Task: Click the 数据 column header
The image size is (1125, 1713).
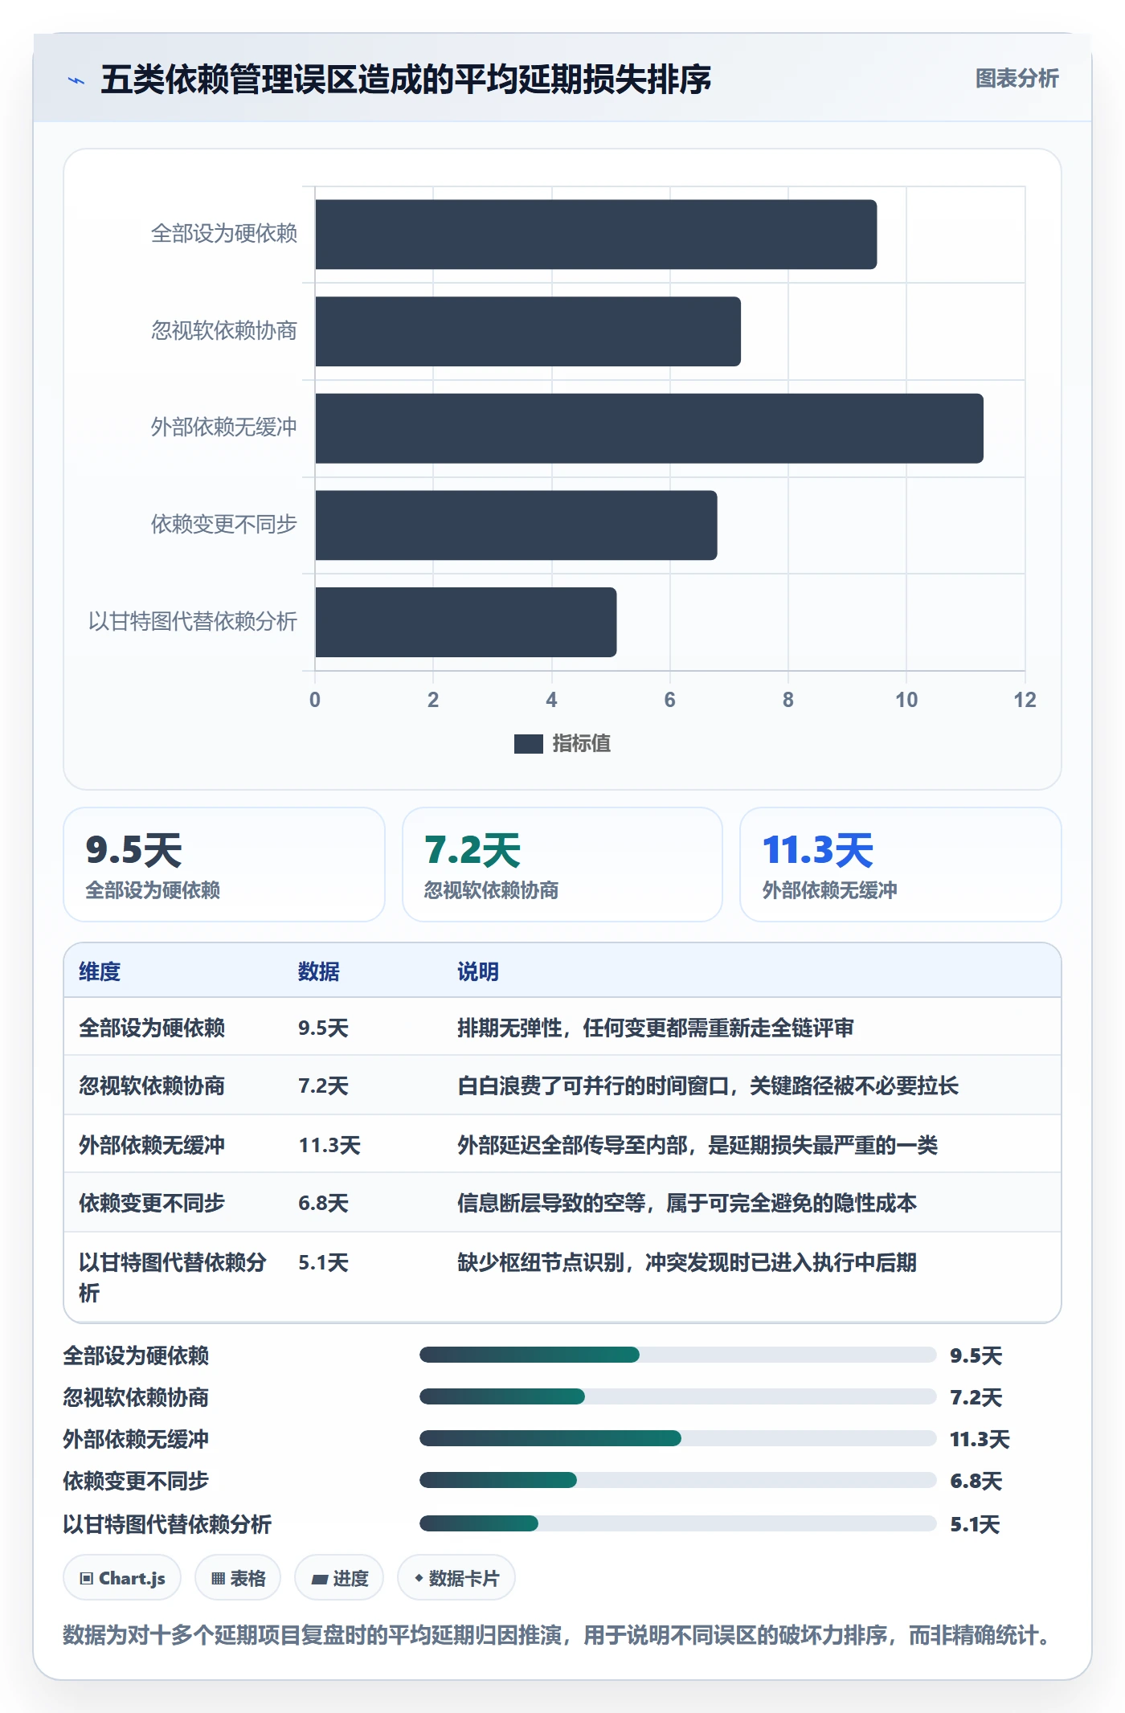Action: [319, 971]
